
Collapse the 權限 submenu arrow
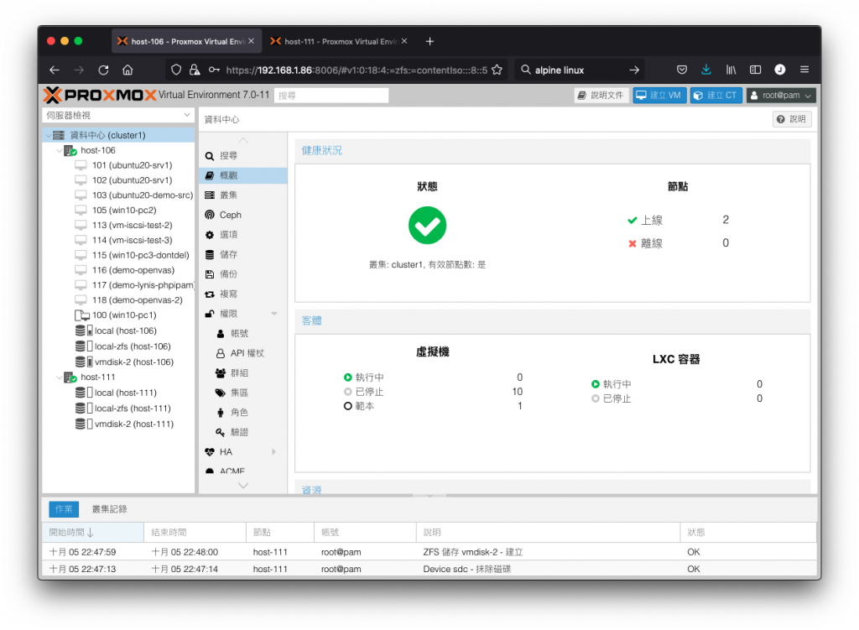click(274, 314)
